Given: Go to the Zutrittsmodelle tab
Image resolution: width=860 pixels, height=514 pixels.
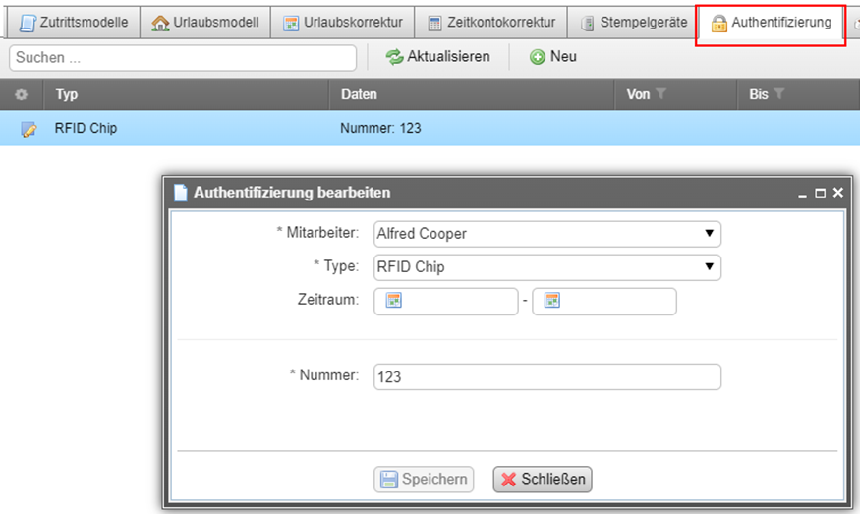Looking at the screenshot, I should (74, 22).
